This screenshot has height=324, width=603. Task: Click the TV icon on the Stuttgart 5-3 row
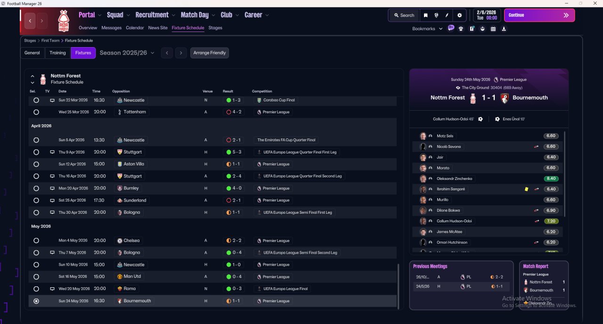pyautogui.click(x=52, y=152)
